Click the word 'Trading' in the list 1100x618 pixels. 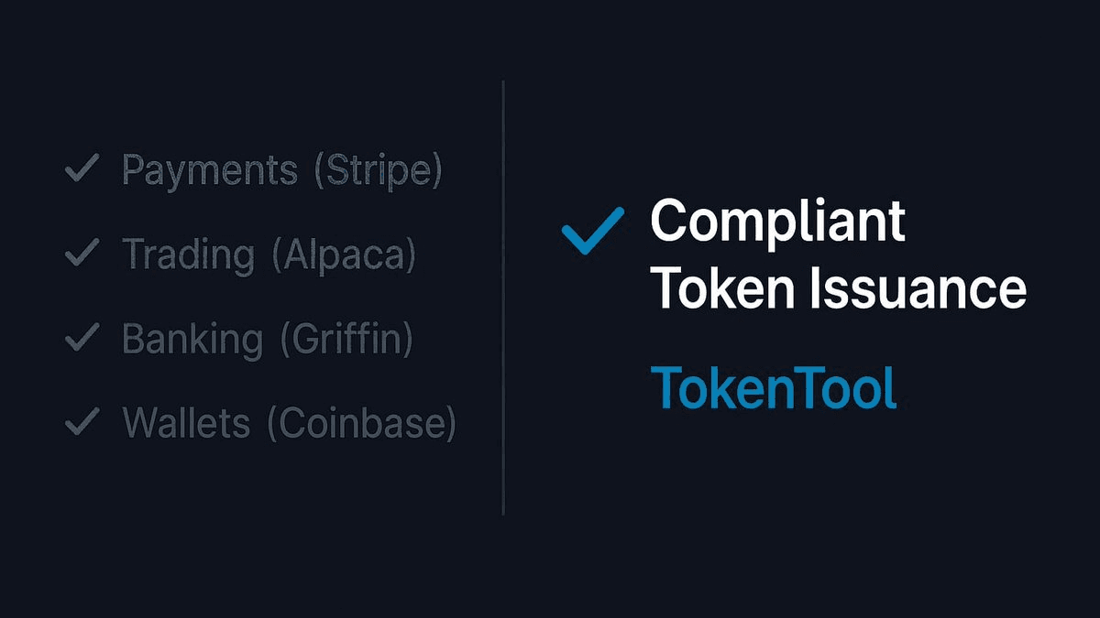[x=188, y=255]
